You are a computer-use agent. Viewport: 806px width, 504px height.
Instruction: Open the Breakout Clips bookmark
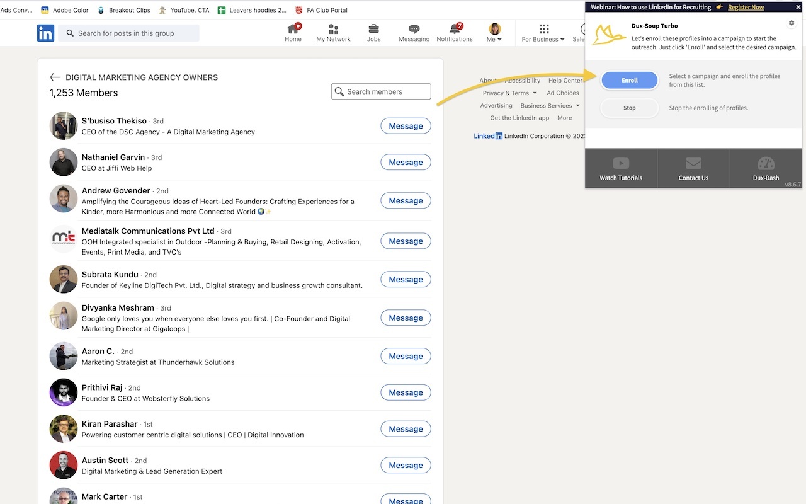pos(124,10)
